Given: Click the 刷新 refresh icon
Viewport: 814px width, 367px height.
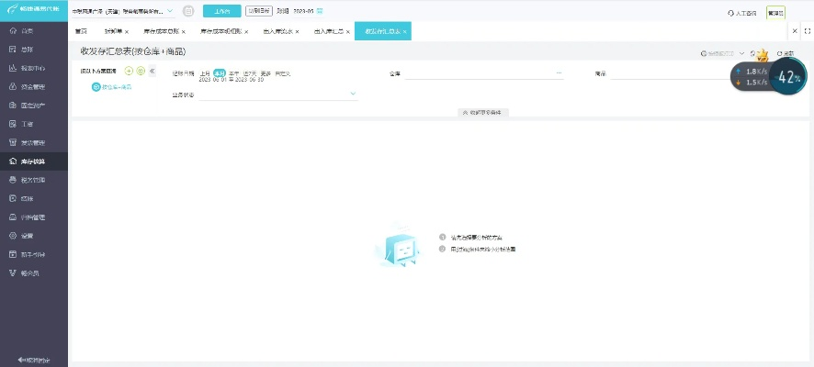Looking at the screenshot, I should [784, 54].
